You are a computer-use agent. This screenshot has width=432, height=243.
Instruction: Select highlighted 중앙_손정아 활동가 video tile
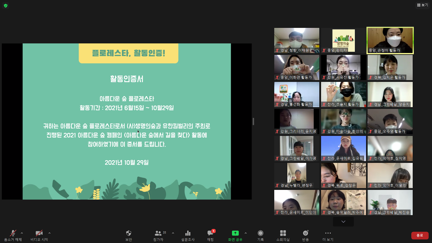coord(390,40)
